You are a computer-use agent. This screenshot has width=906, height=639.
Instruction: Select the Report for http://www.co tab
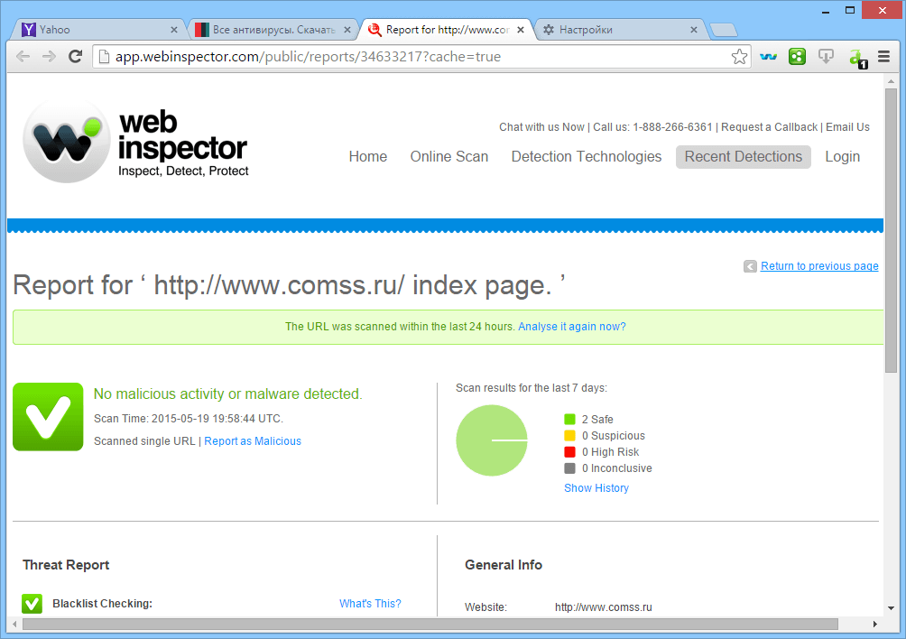click(x=445, y=30)
